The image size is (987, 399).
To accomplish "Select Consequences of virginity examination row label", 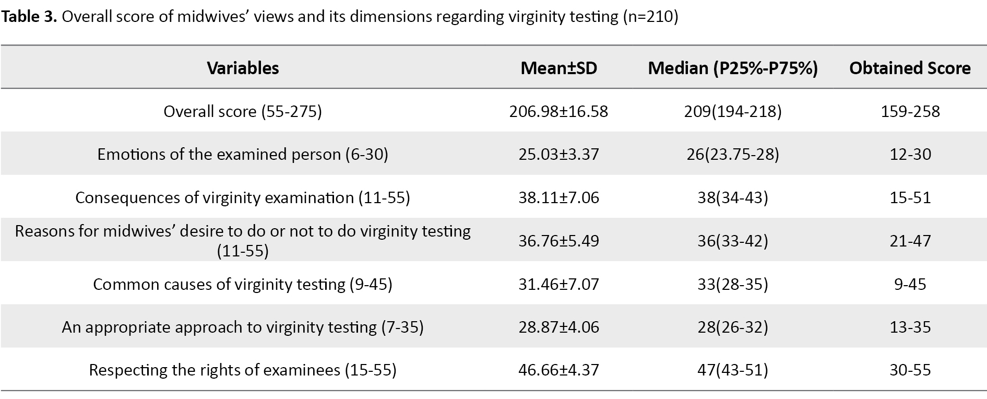I will pyautogui.click(x=243, y=197).
